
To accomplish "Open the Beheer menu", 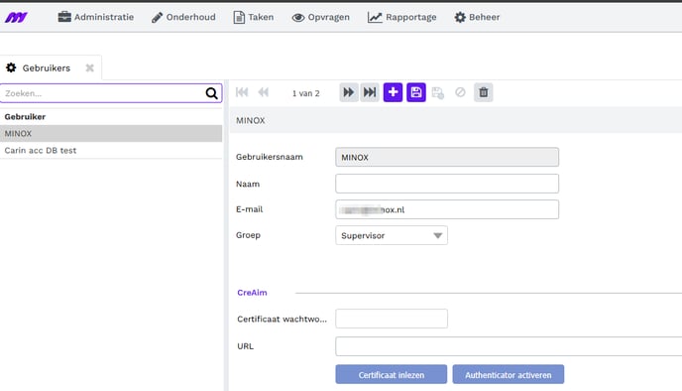I will pos(477,17).
